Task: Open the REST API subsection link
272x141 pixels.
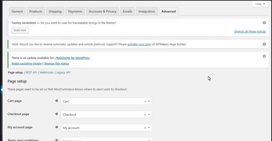Action: coord(31,73)
